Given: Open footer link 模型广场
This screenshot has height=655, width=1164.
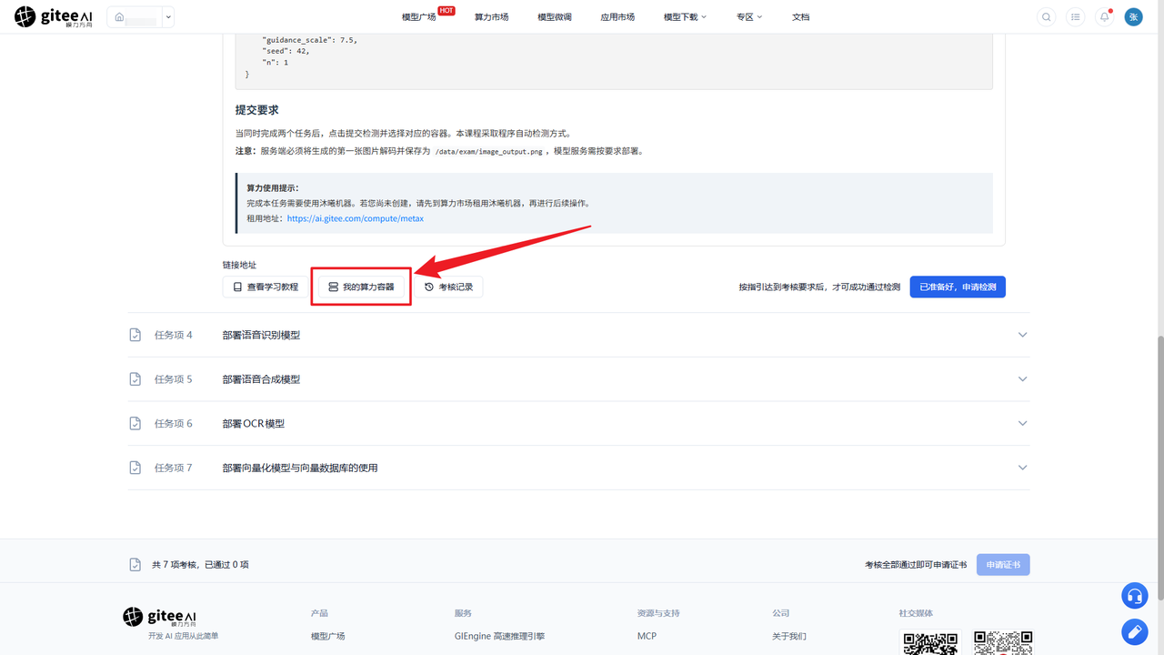Looking at the screenshot, I should [328, 636].
